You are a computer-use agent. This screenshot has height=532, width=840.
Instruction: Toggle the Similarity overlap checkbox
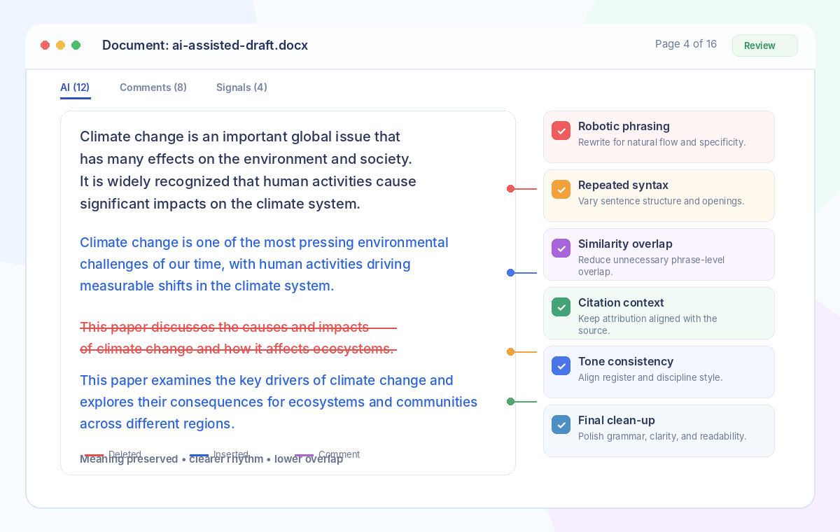pos(561,248)
